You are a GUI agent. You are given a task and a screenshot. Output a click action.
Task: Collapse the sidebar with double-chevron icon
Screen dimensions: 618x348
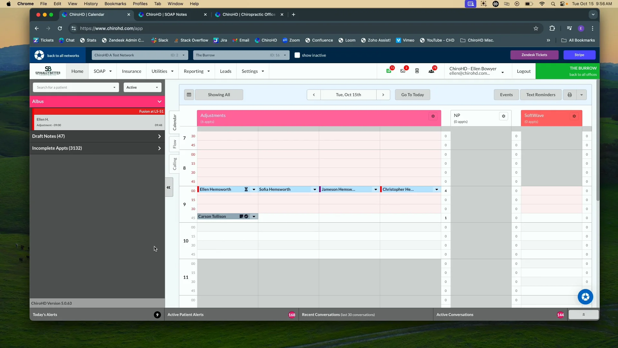coord(169,187)
